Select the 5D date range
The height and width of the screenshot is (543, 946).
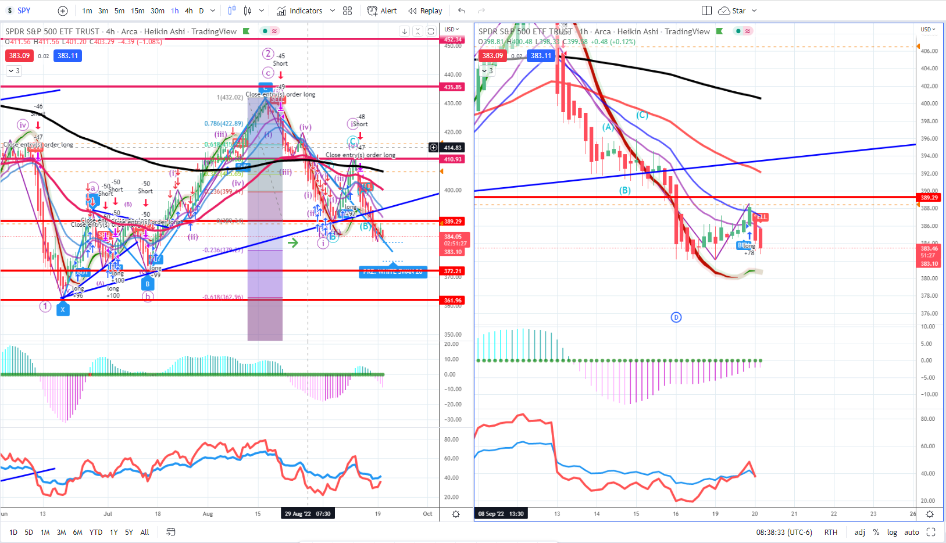pos(29,532)
